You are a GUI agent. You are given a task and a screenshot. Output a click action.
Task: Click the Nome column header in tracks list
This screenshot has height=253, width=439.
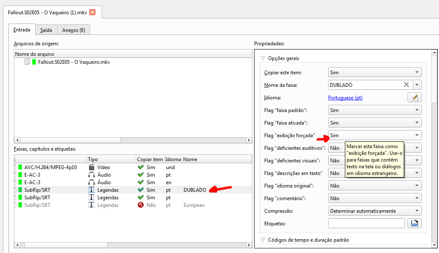pos(190,159)
